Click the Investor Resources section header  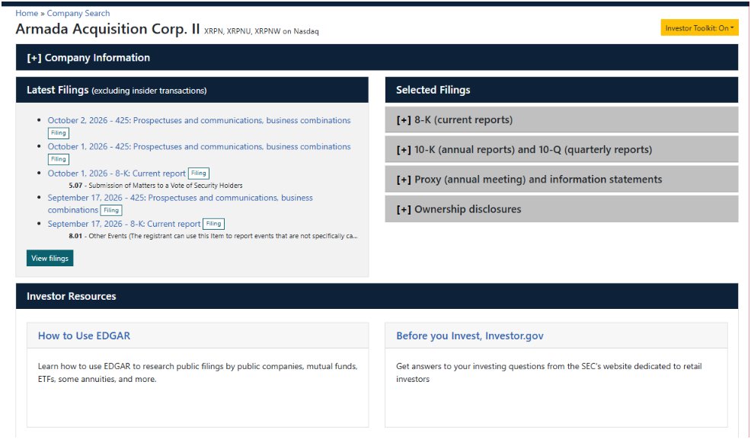376,296
